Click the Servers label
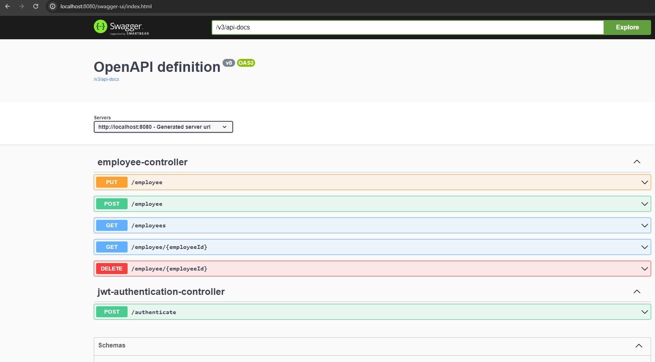The width and height of the screenshot is (655, 362). point(102,118)
